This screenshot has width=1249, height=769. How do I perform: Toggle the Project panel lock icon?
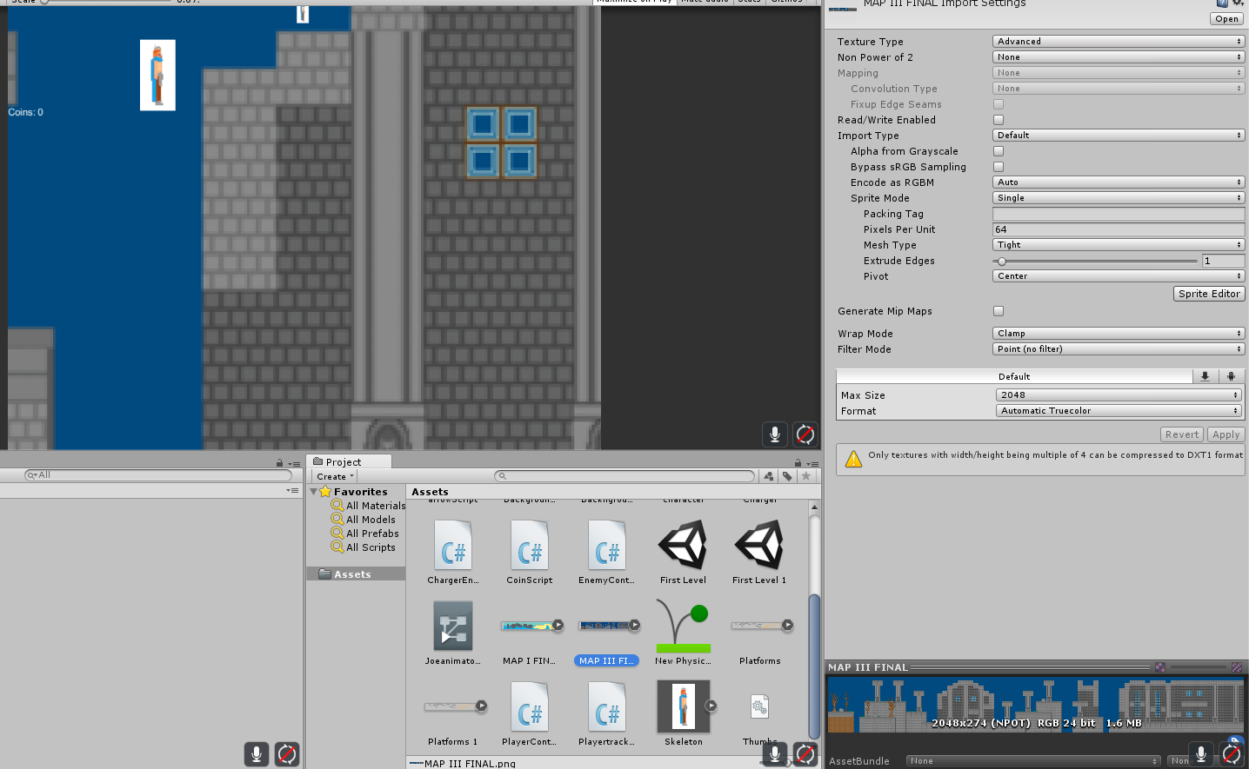(798, 463)
